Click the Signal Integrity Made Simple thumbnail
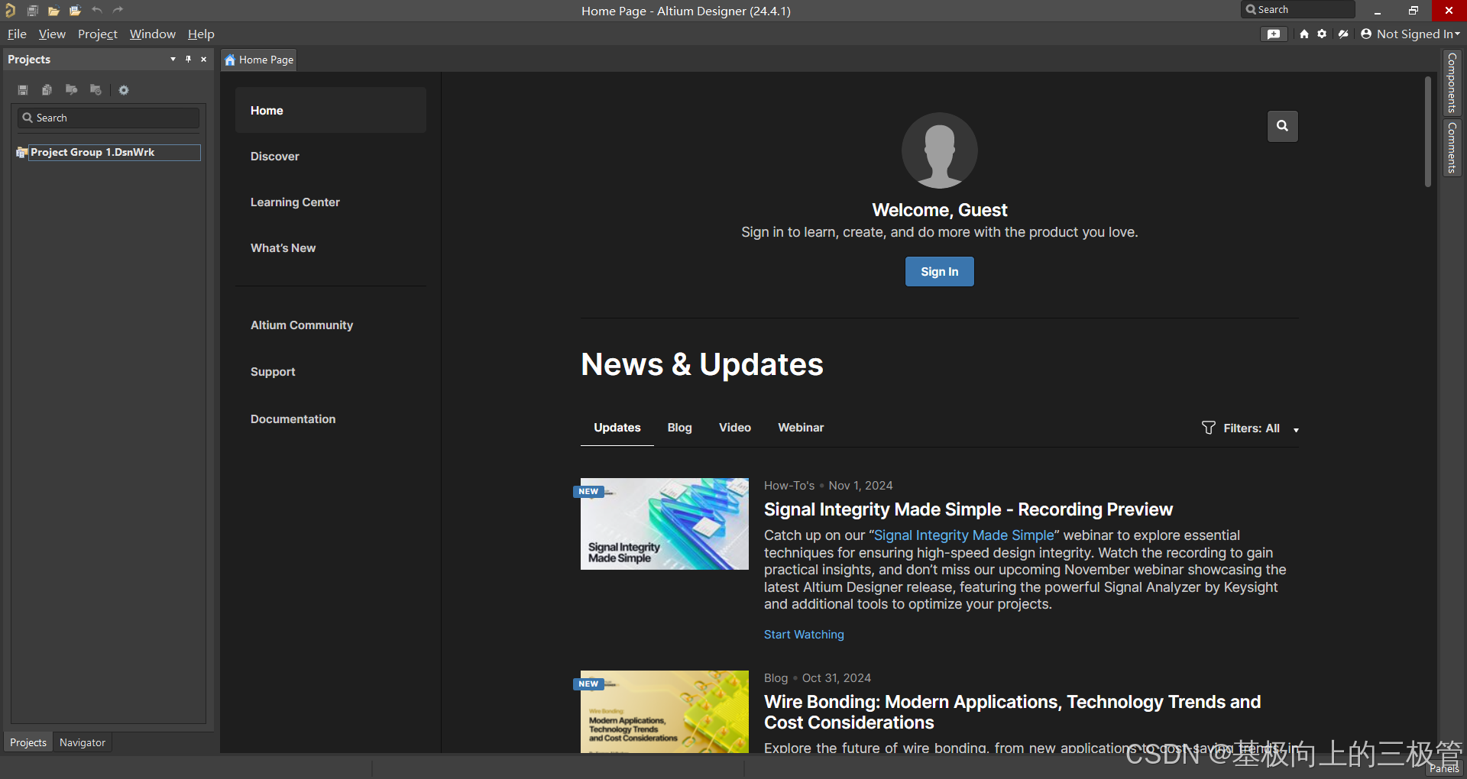The image size is (1467, 779). click(665, 524)
